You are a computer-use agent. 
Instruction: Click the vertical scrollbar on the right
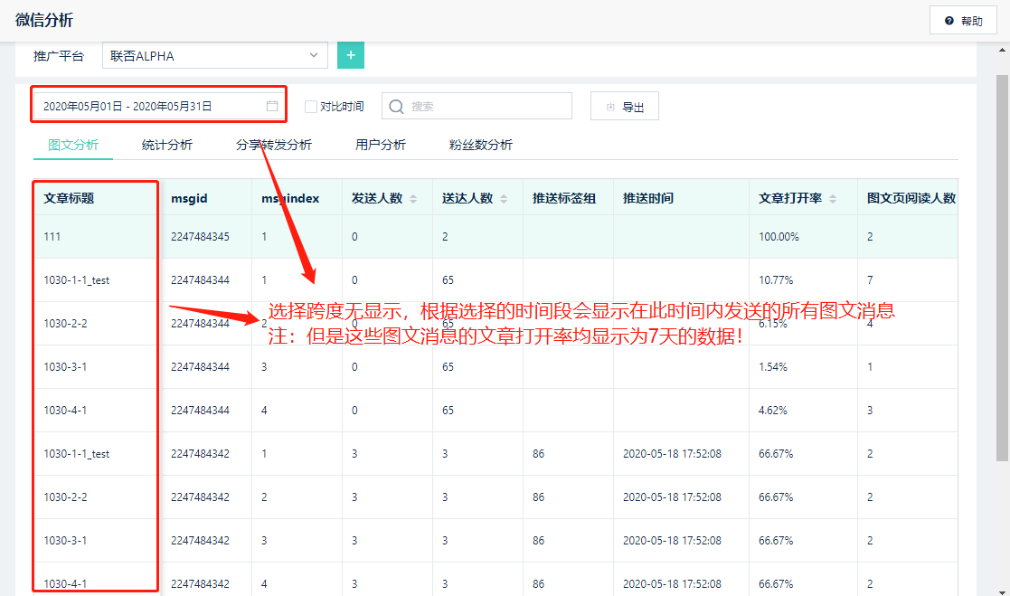[x=1002, y=271]
